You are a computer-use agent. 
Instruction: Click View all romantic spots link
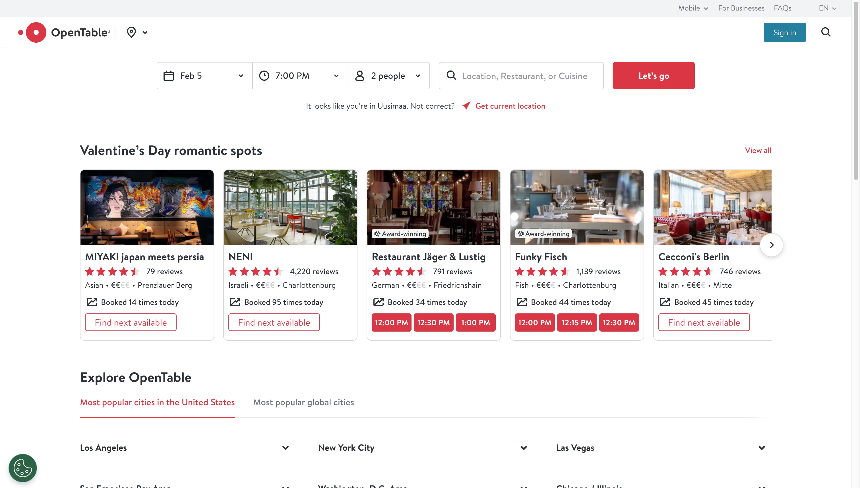(758, 150)
